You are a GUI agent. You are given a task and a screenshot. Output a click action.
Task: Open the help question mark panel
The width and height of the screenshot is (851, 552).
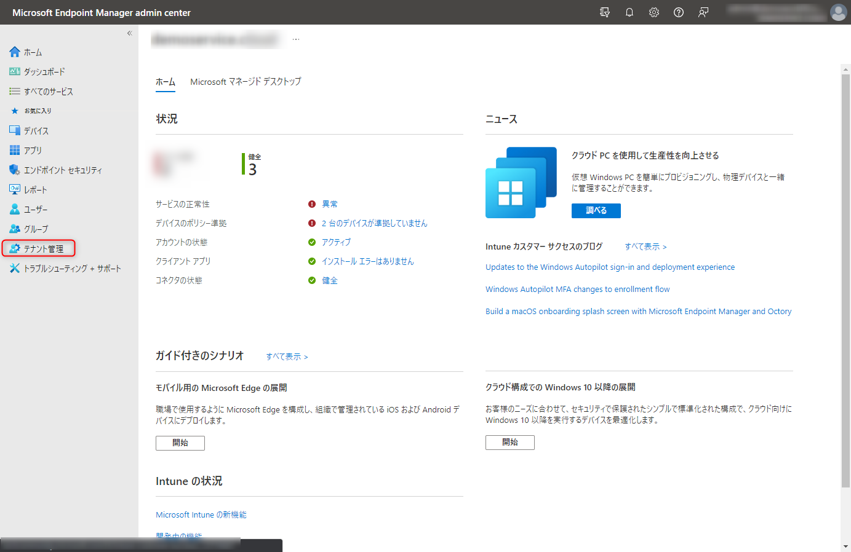tap(678, 12)
